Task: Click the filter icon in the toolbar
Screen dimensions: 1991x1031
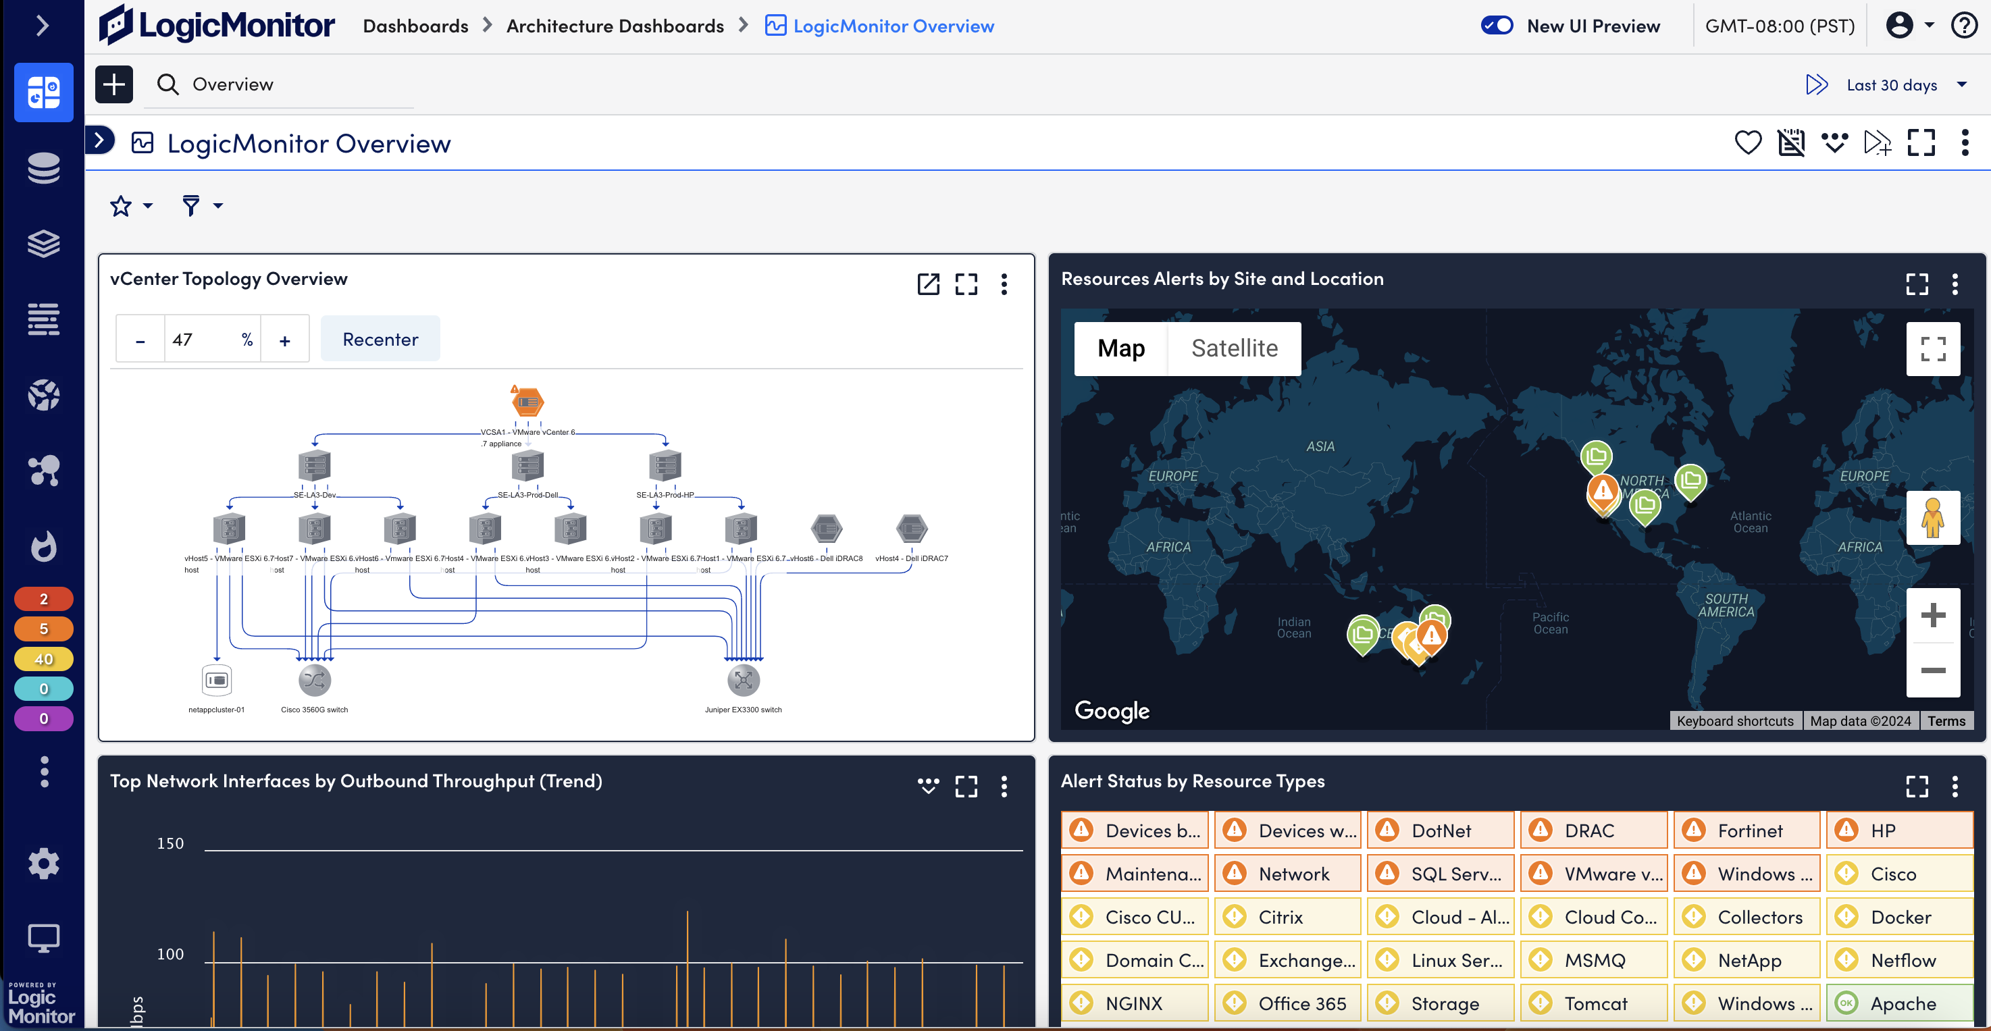Action: coord(190,205)
